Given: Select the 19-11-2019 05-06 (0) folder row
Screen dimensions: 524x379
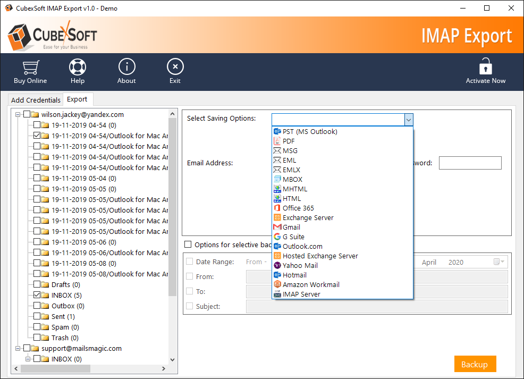Looking at the screenshot, I should tap(84, 242).
